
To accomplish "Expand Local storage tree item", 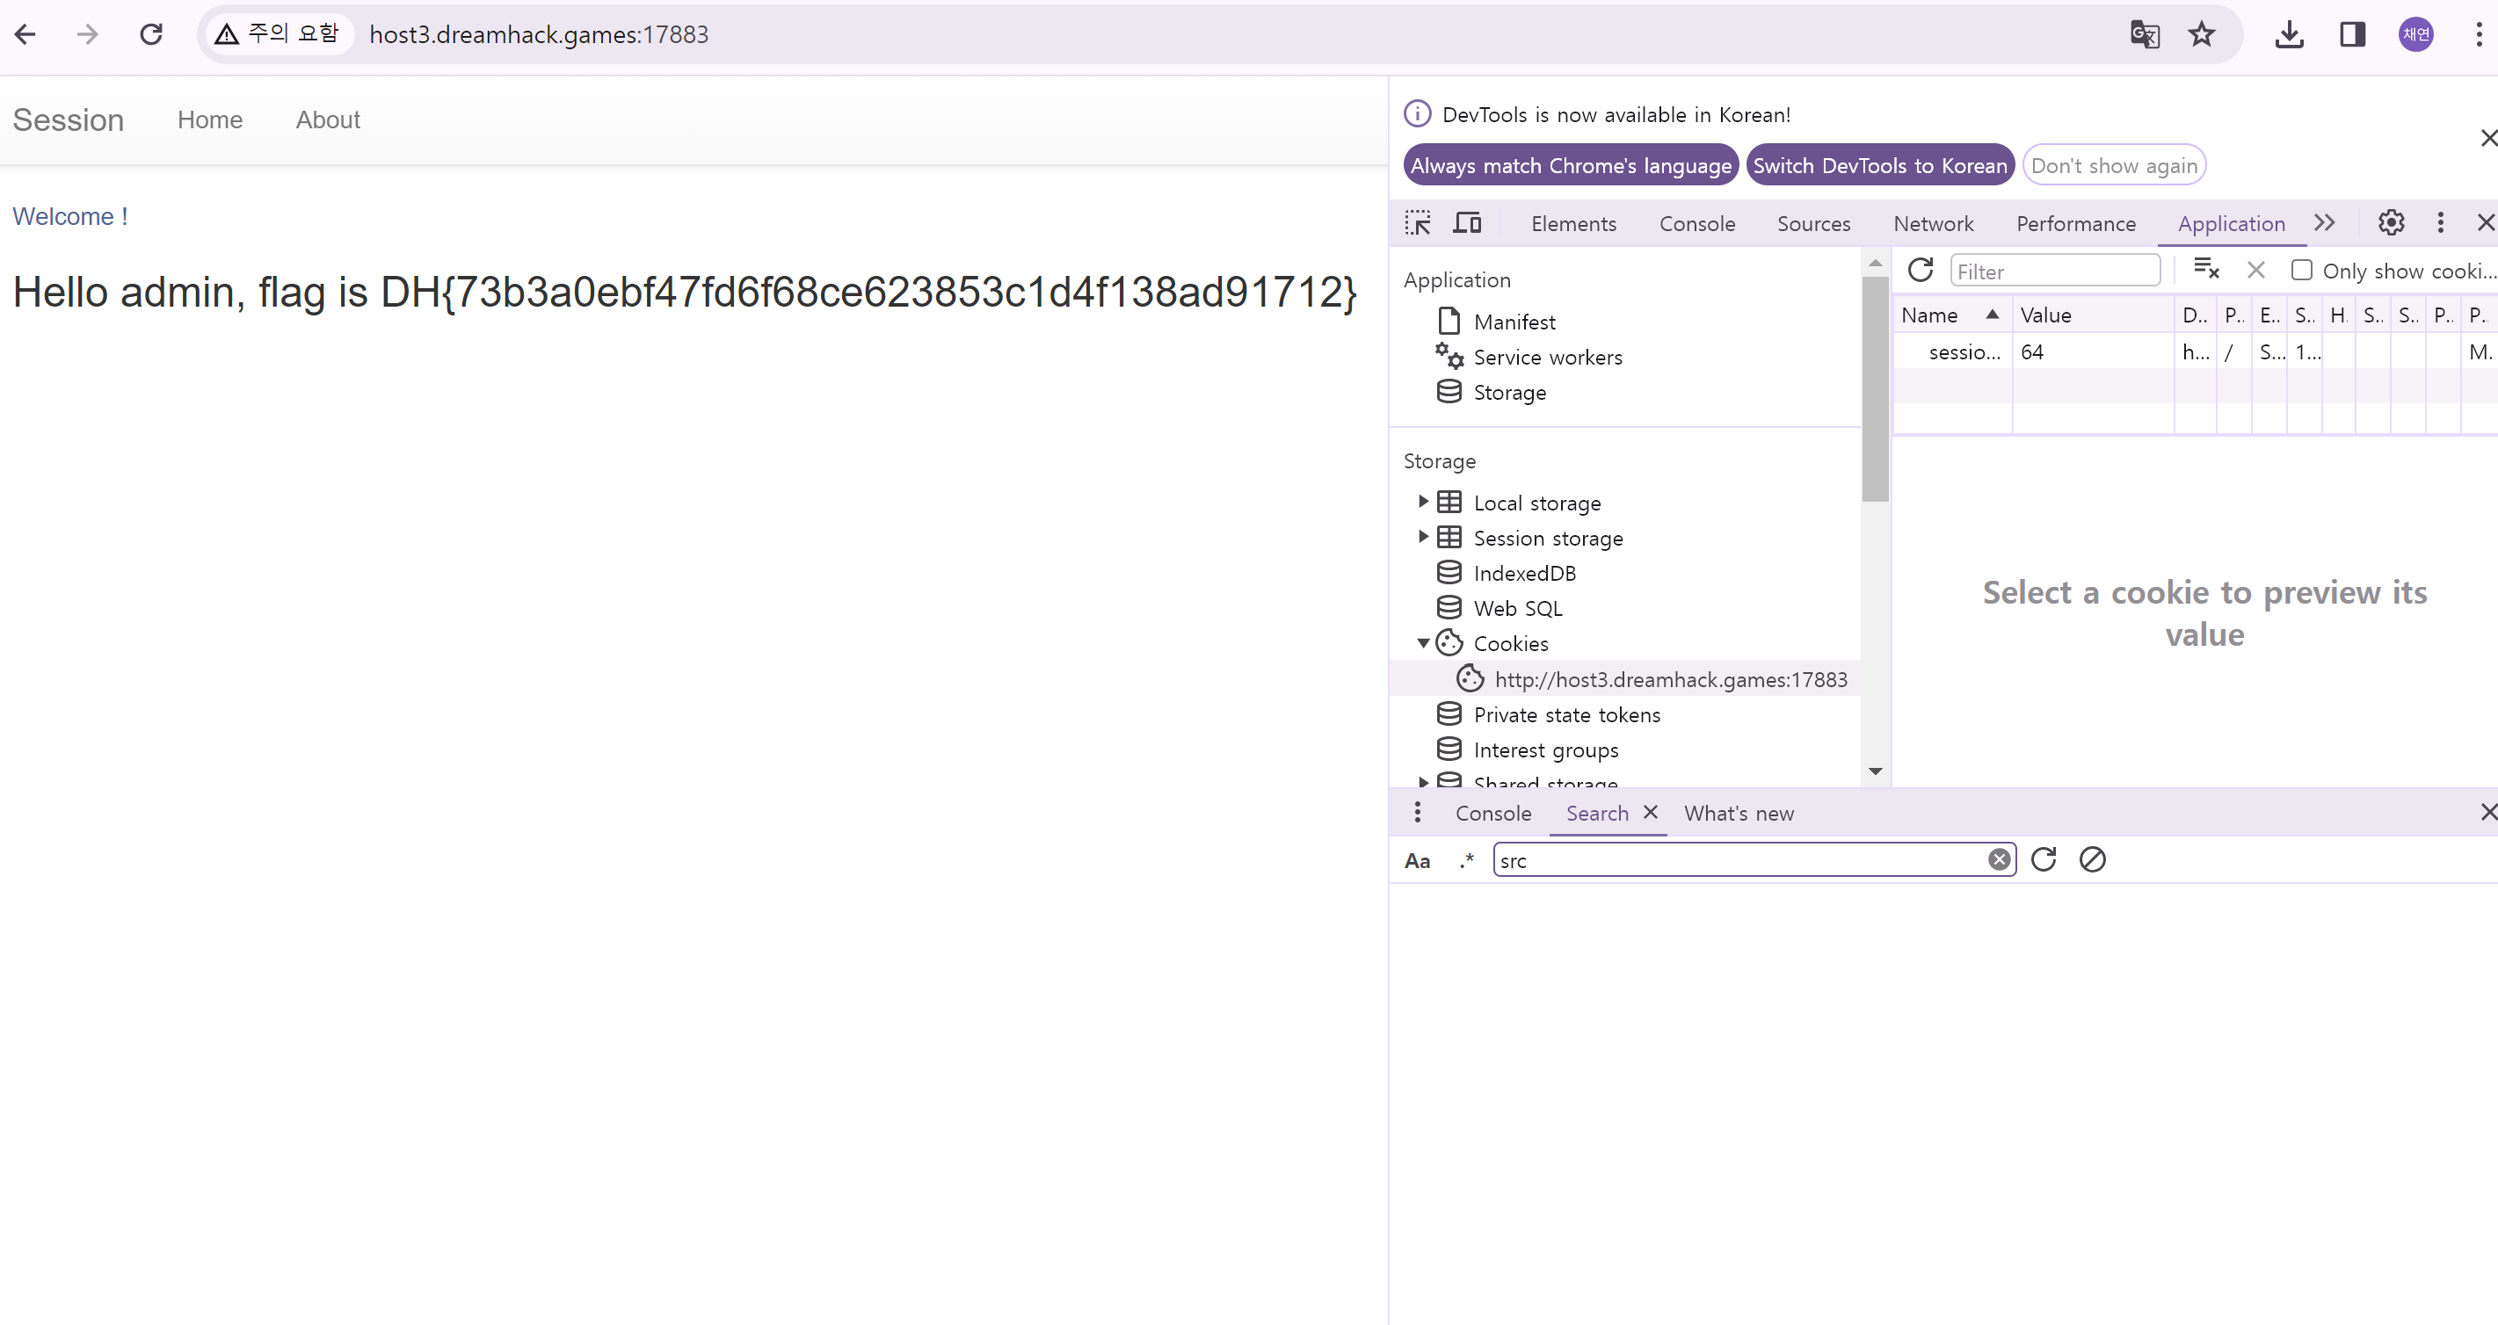I will [x=1422, y=502].
